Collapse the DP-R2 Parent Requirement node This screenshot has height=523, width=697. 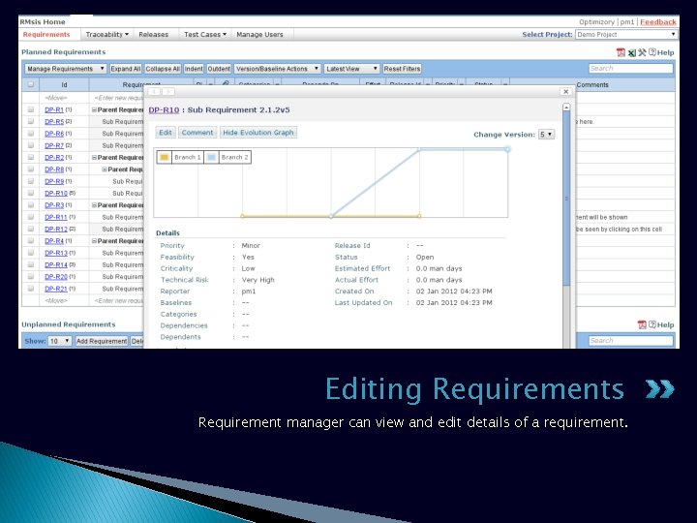(94, 158)
